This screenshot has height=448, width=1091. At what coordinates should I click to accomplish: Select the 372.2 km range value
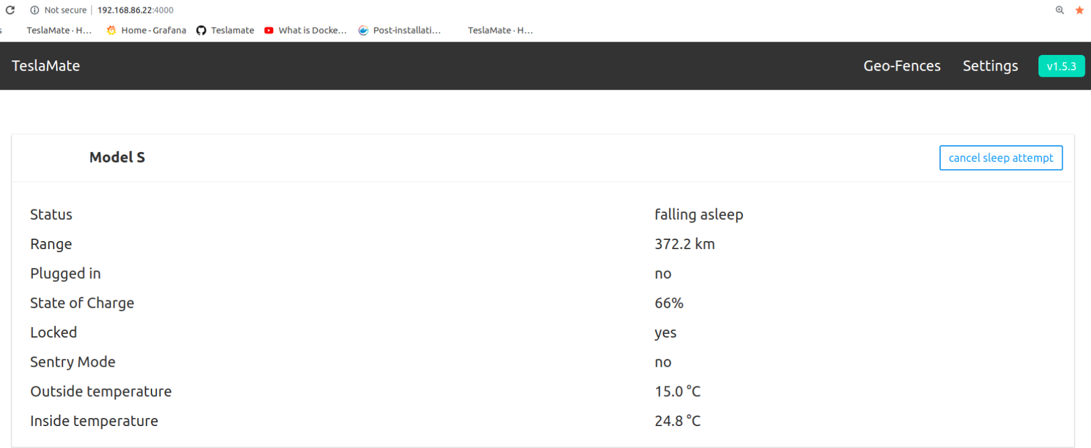point(685,244)
